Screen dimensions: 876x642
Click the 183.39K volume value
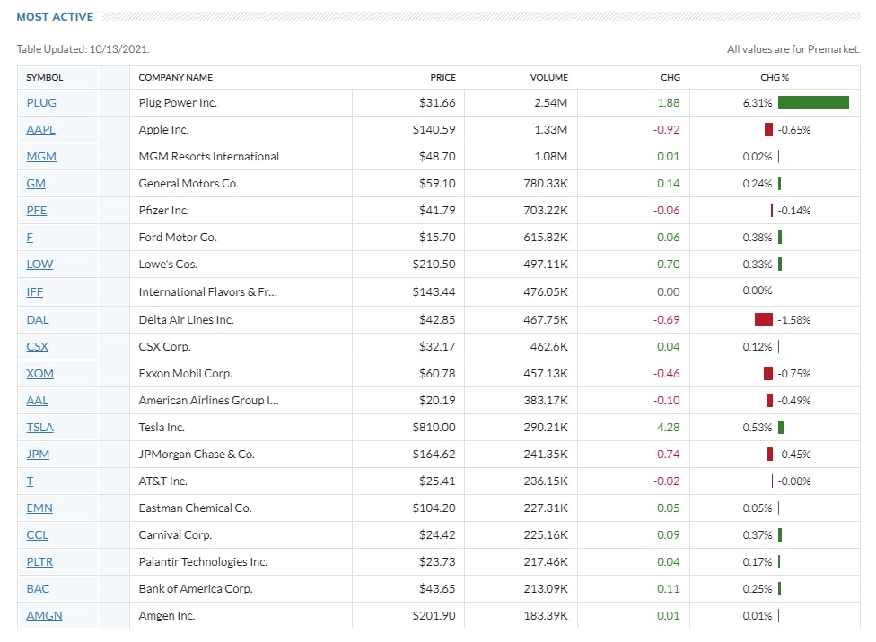pos(546,616)
